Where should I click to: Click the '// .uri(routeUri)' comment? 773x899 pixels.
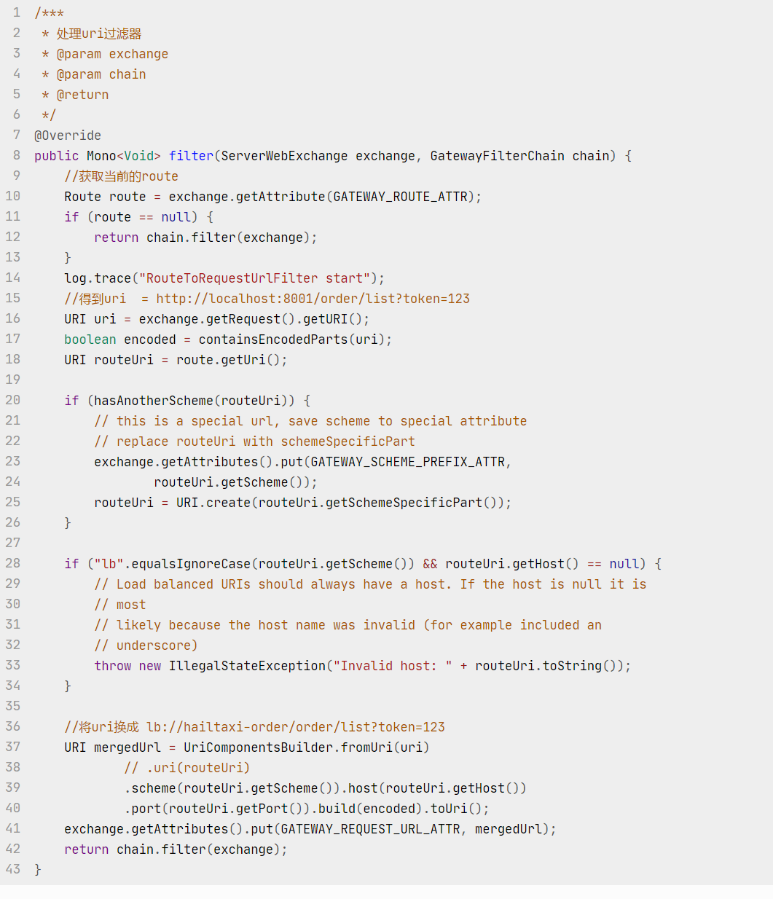tap(187, 768)
